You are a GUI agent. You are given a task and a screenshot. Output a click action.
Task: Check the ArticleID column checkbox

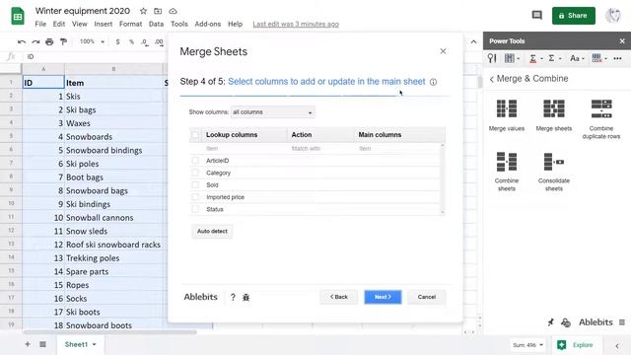point(195,160)
